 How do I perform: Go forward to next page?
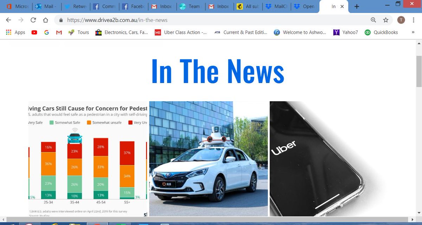coord(21,20)
